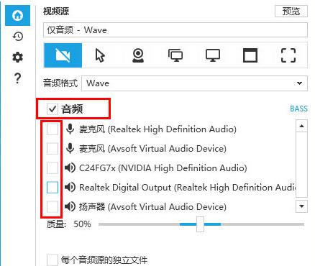The height and width of the screenshot is (266, 315).
Task: Toggle the include cursor icon
Action: 100,55
